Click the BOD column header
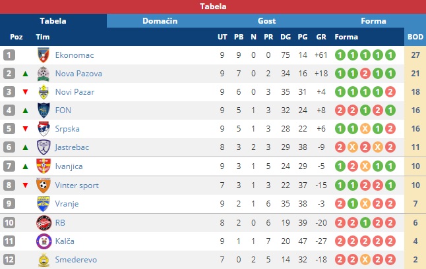Image resolution: width=426 pixels, height=269 pixels. pos(415,37)
